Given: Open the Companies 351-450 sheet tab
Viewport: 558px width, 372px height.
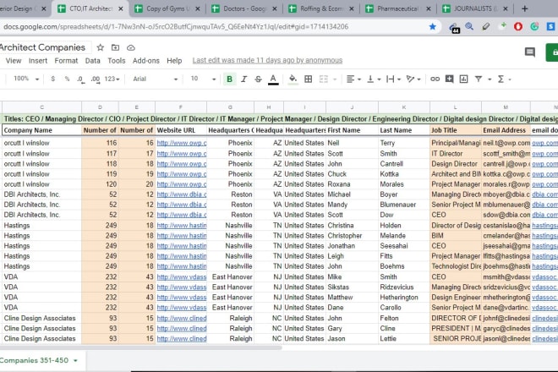Looking at the screenshot, I should tap(34, 360).
